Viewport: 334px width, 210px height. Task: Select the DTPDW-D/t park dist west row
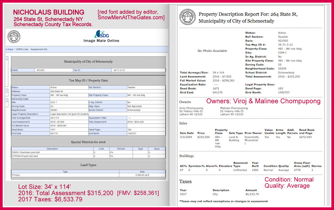[x=52, y=156]
